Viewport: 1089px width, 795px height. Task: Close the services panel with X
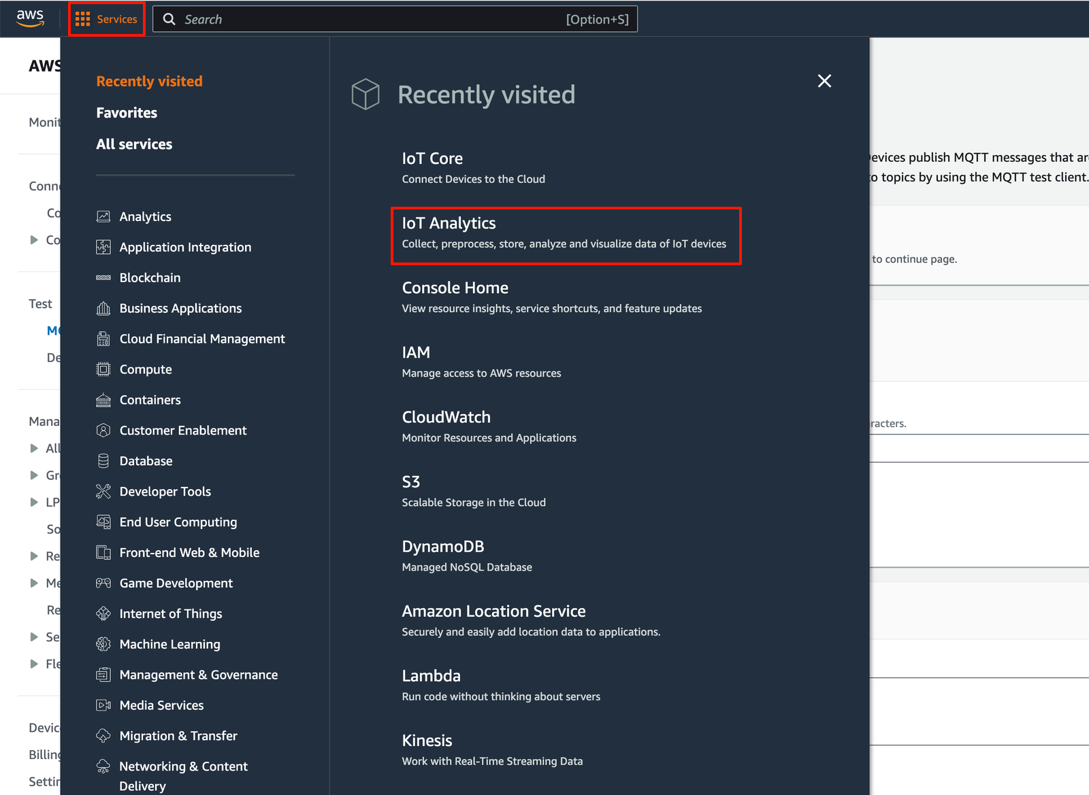tap(824, 81)
